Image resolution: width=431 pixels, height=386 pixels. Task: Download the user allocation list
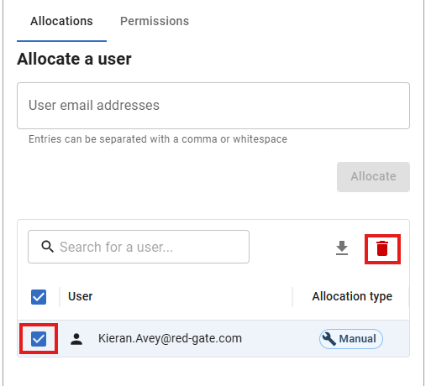pyautogui.click(x=342, y=248)
